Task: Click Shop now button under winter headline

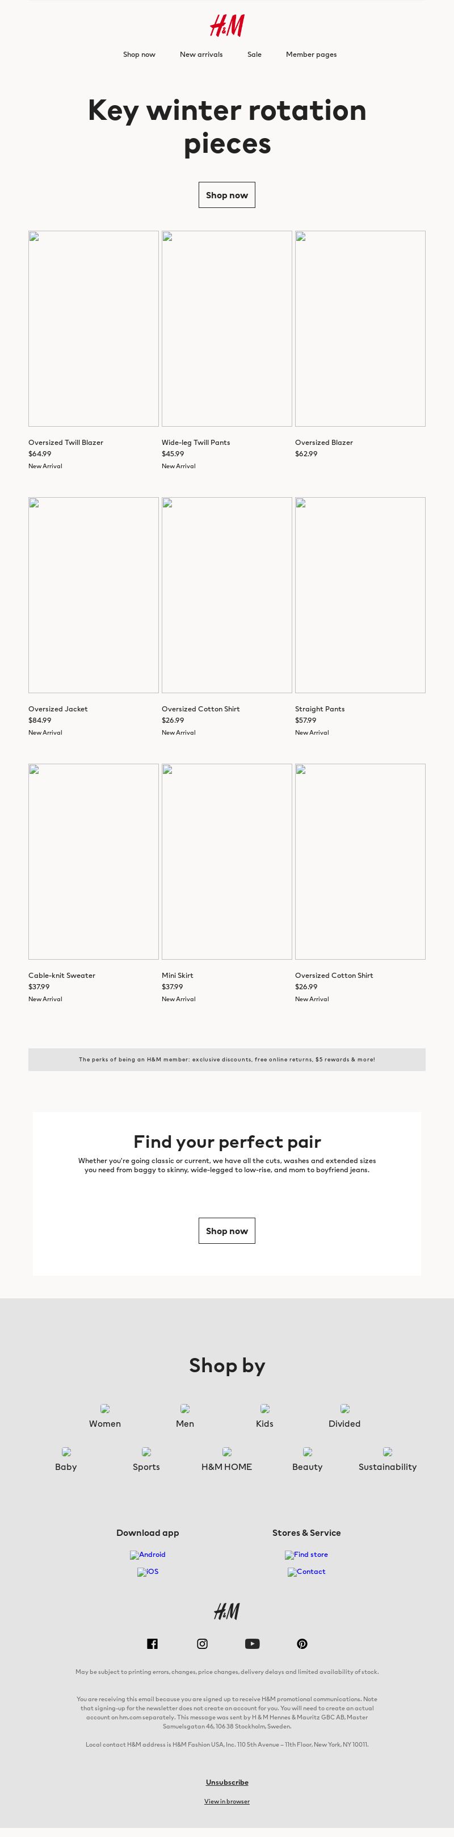Action: 226,195
